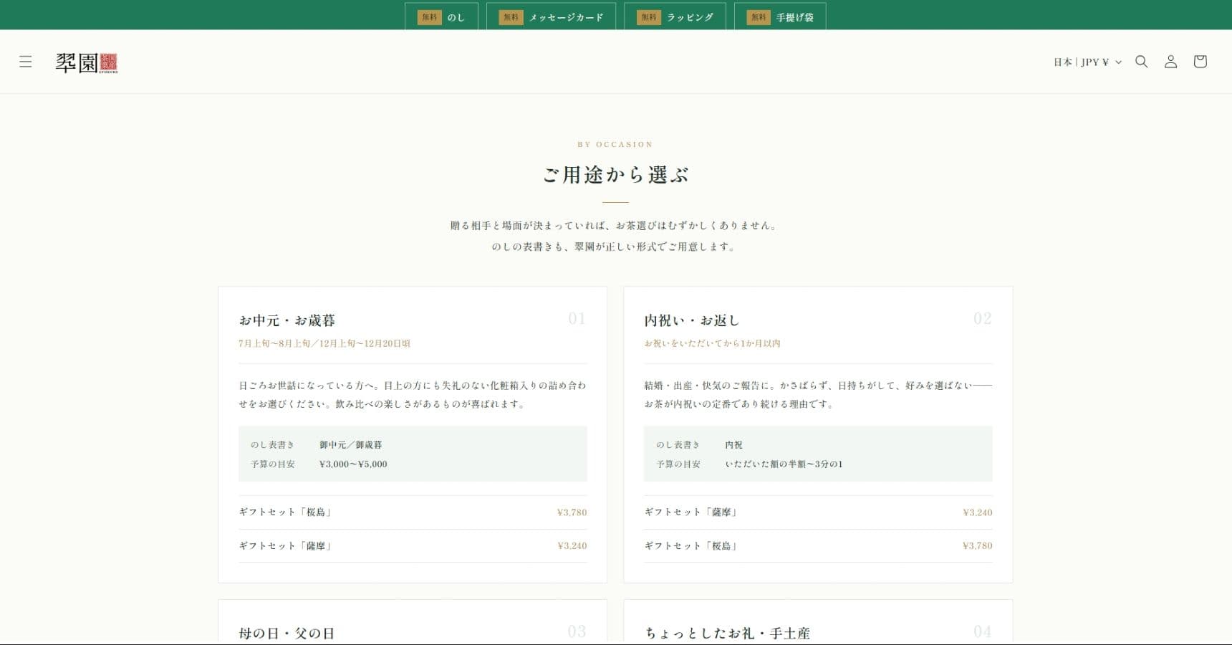
Task: Open ギフトセット「薩摩」 in 内祝い・お返し card
Action: [818, 512]
